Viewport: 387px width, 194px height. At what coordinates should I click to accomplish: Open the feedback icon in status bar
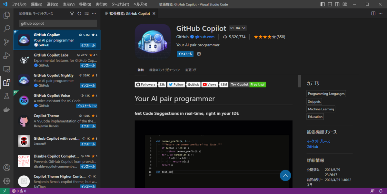pos(373,191)
